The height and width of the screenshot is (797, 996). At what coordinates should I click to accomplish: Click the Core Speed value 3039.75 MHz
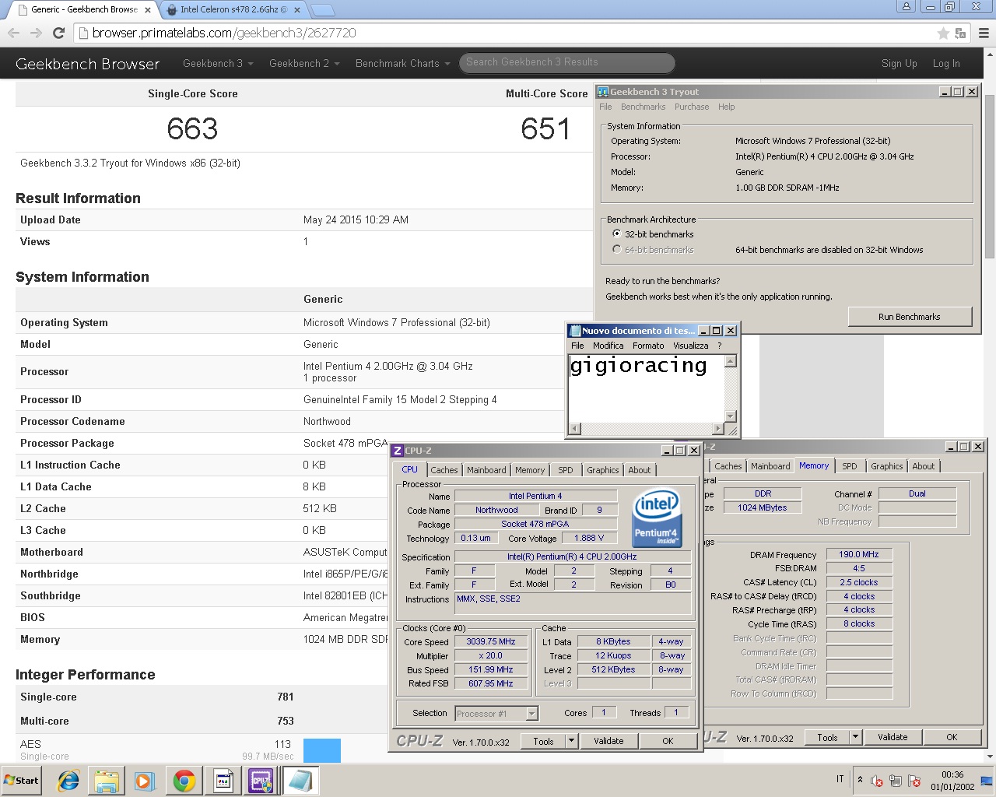491,642
